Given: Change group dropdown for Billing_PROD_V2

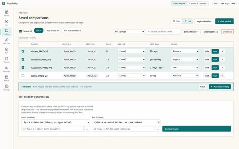Looking at the screenshot, I should (x=185, y=76).
